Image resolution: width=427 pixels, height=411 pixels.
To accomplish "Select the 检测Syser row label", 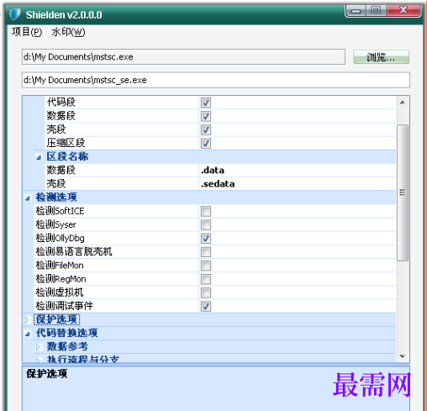I will (56, 224).
